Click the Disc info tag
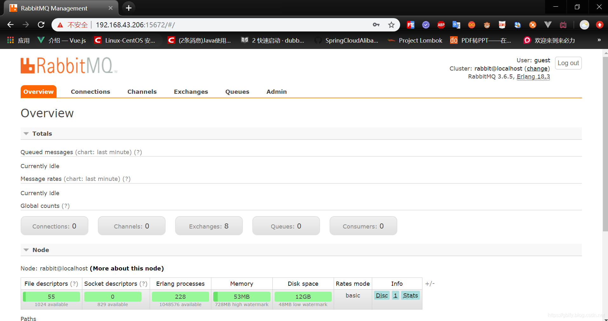The image size is (608, 321). 382,295
